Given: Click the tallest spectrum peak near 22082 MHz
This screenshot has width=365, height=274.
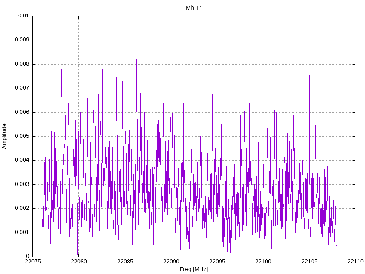Looking at the screenshot, I should click(x=99, y=21).
